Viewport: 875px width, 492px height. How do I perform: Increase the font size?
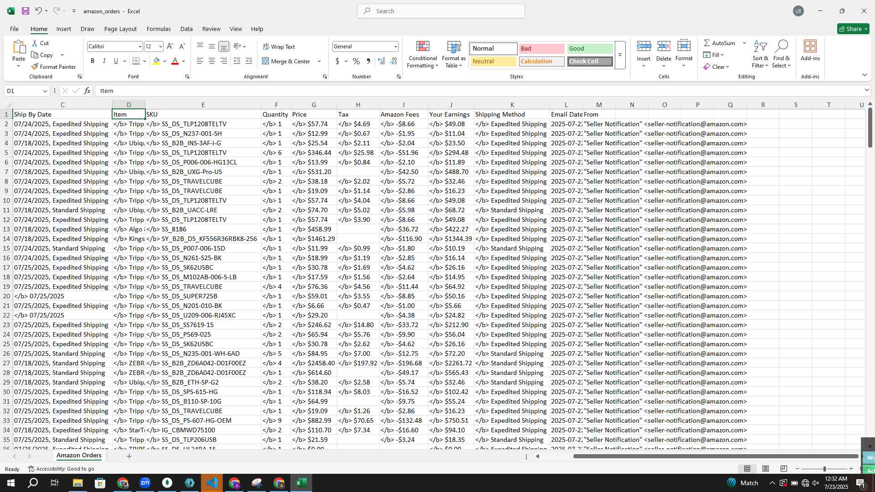170,46
